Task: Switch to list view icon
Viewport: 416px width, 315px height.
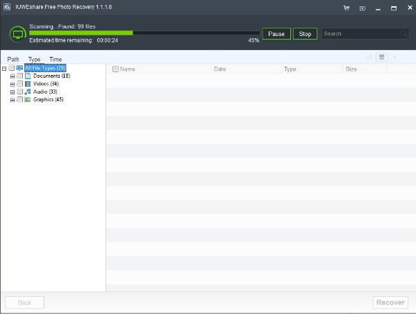Action: (381, 57)
